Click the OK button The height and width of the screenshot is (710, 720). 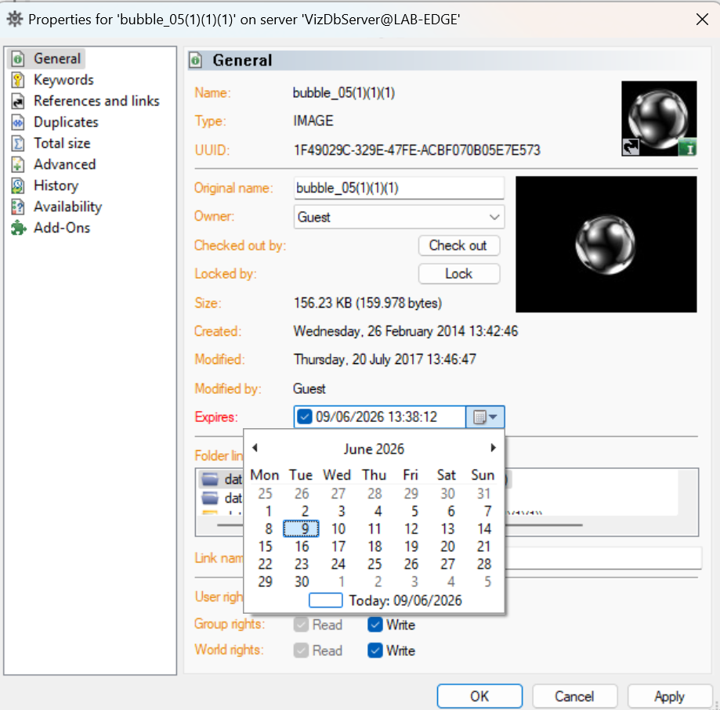click(479, 696)
